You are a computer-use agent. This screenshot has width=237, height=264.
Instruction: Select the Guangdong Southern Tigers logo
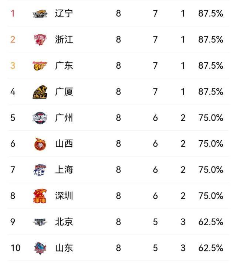(x=40, y=66)
